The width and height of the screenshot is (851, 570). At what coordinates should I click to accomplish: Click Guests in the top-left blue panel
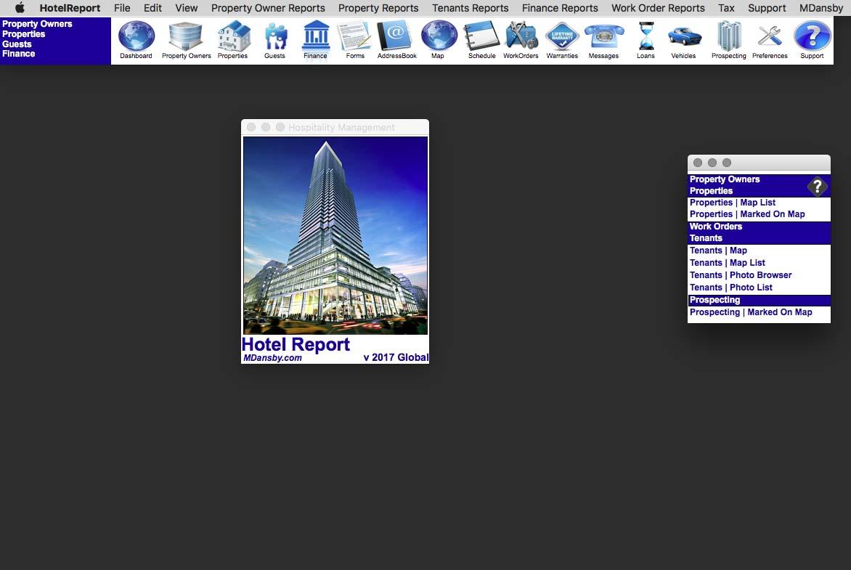17,44
